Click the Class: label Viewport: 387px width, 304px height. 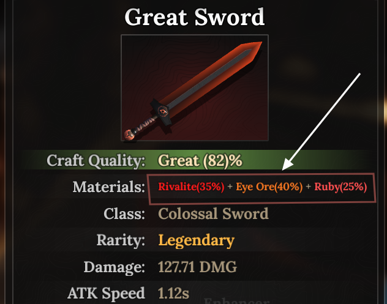pyautogui.click(x=124, y=213)
